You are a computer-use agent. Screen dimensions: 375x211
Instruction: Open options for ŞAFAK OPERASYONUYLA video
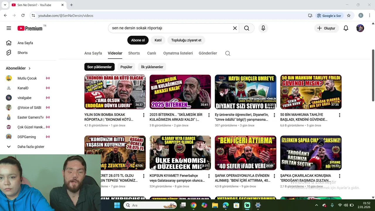pos(274,176)
